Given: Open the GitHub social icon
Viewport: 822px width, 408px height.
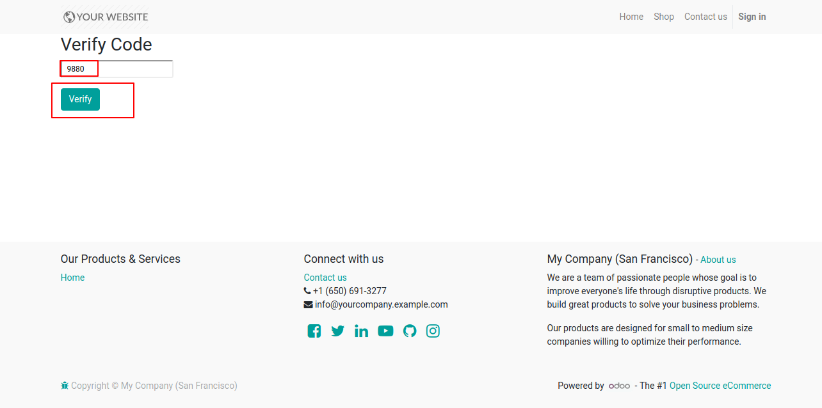Looking at the screenshot, I should (x=410, y=331).
